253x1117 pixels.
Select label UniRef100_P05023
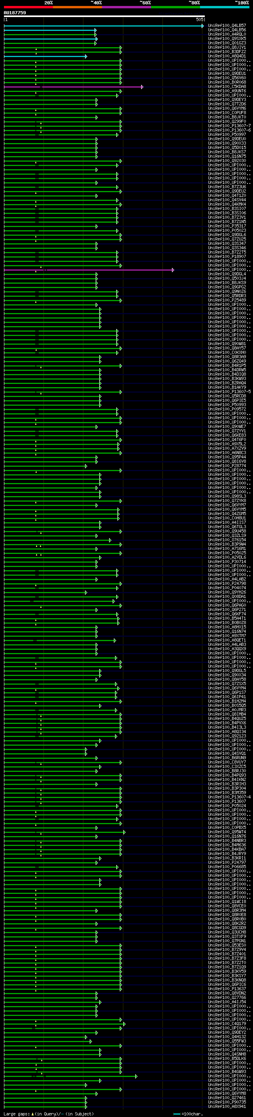pyautogui.click(x=227, y=230)
